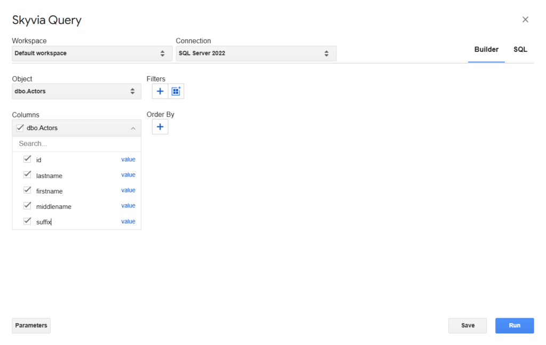The height and width of the screenshot is (345, 546).
Task: Open the Parameters button
Action: click(x=31, y=326)
